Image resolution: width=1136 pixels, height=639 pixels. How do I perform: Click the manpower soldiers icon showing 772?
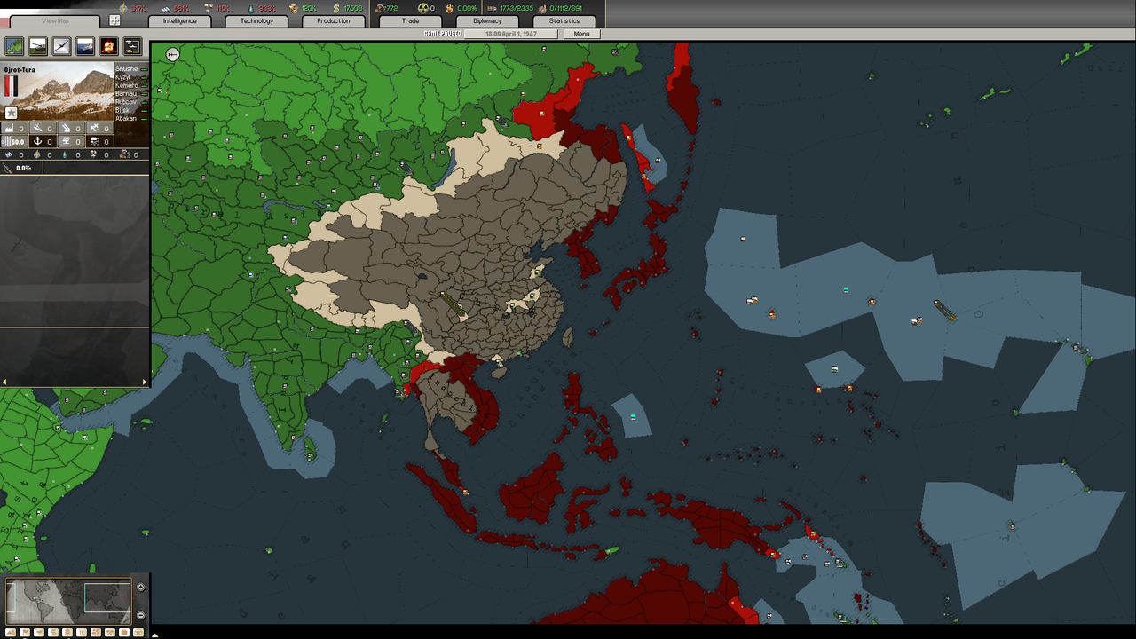(x=380, y=8)
